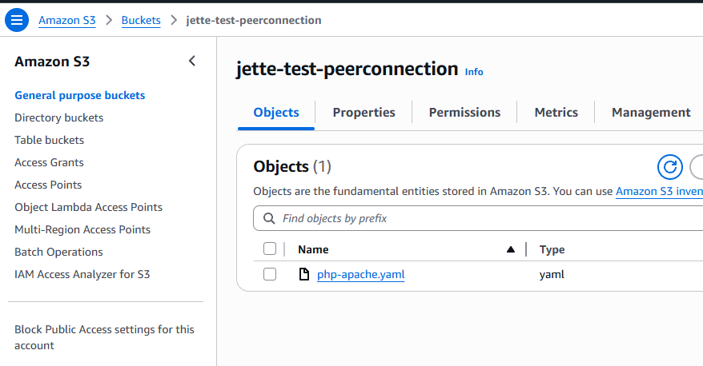Click the Info link beside bucket name
This screenshot has height=366, width=703.
pyautogui.click(x=474, y=72)
